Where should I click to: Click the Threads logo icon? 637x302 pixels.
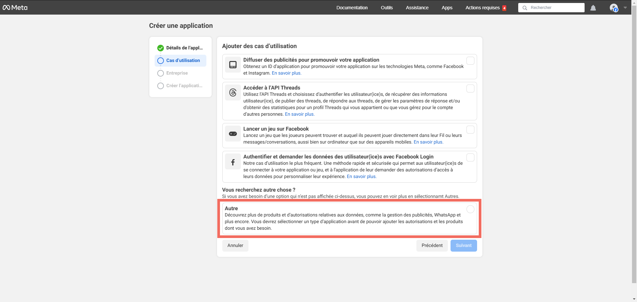point(233,92)
